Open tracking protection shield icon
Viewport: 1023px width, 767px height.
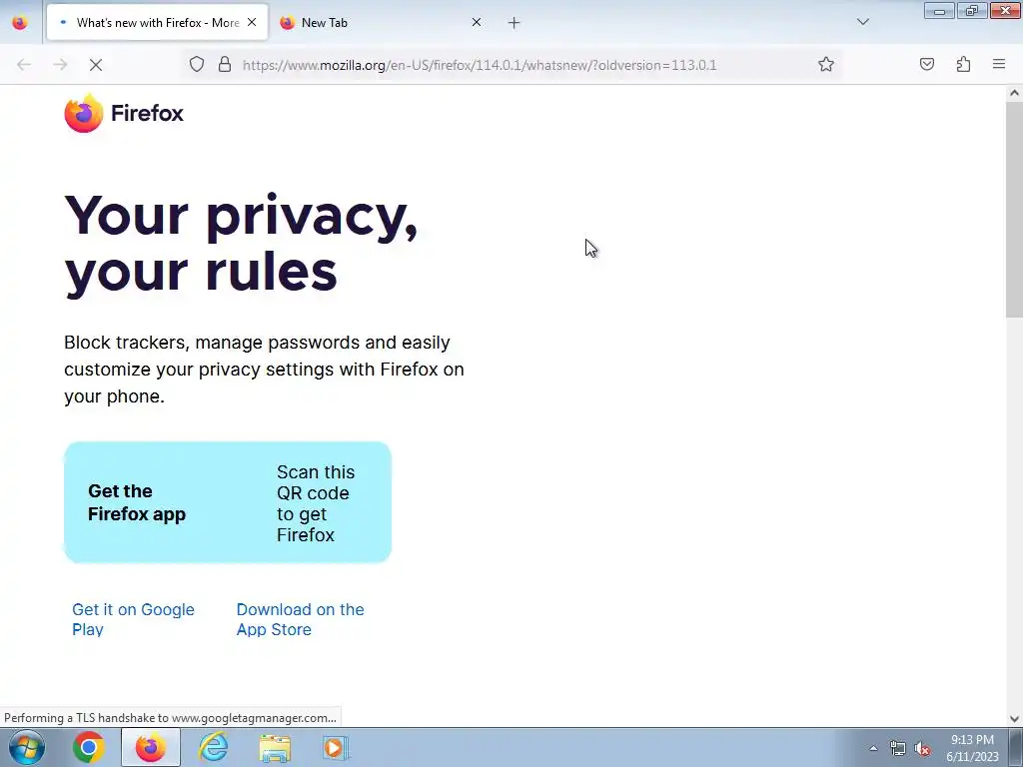[x=197, y=65]
